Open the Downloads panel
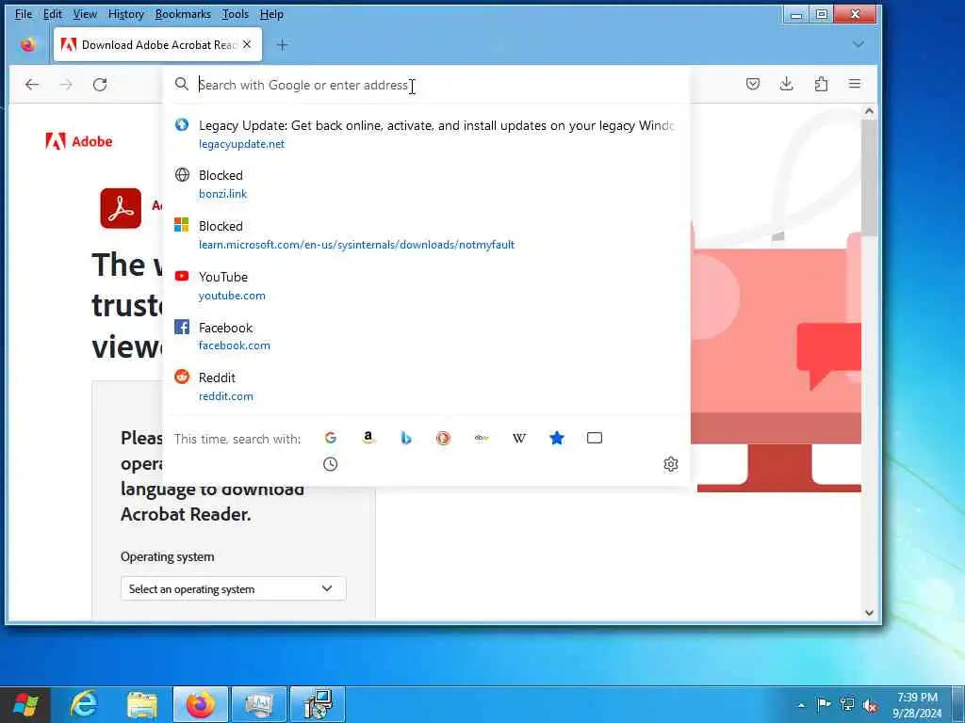This screenshot has width=965, height=723. [787, 84]
